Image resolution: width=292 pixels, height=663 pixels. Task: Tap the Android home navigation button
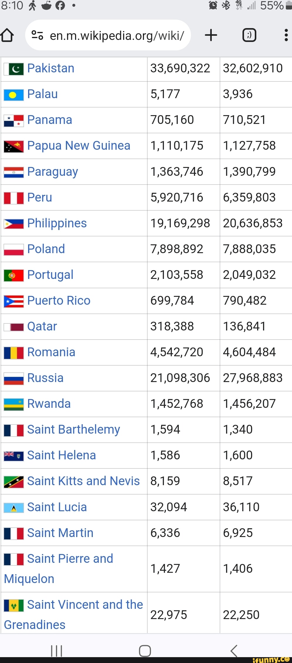coord(145,651)
